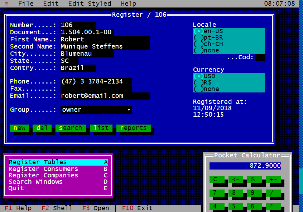303x212 pixels.
Task: Click the calculator digit 7 key
Action: point(217,193)
